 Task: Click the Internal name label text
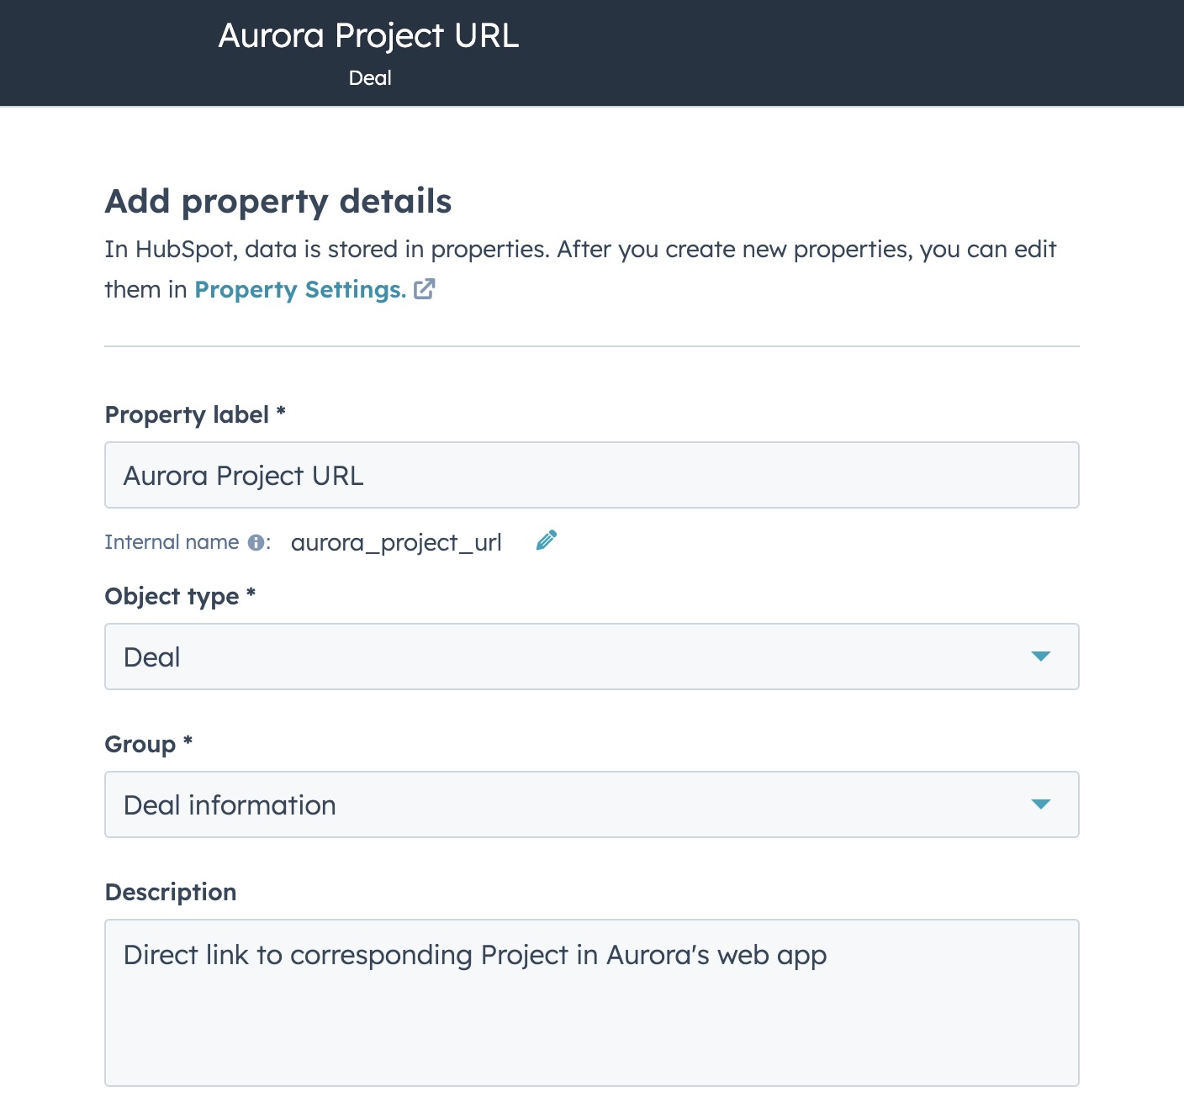point(172,542)
